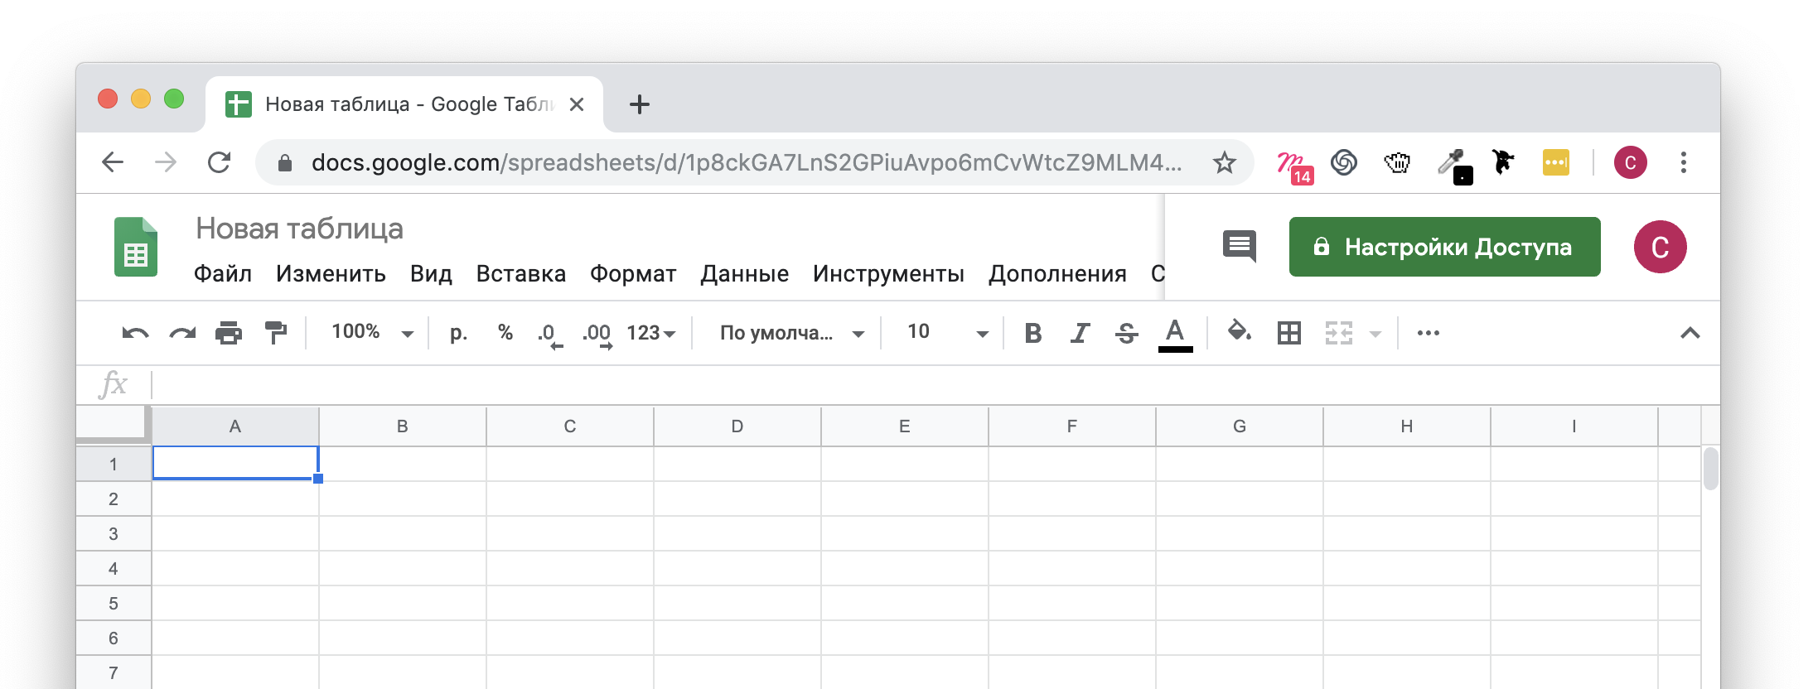Toggle italic formatting

click(x=1079, y=333)
